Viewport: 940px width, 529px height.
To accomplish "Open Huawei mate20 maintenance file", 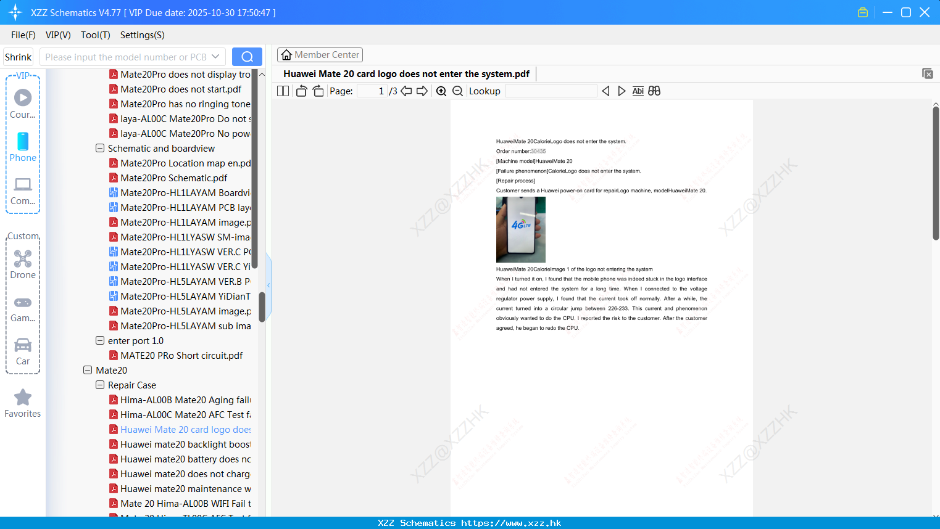I will [180, 488].
